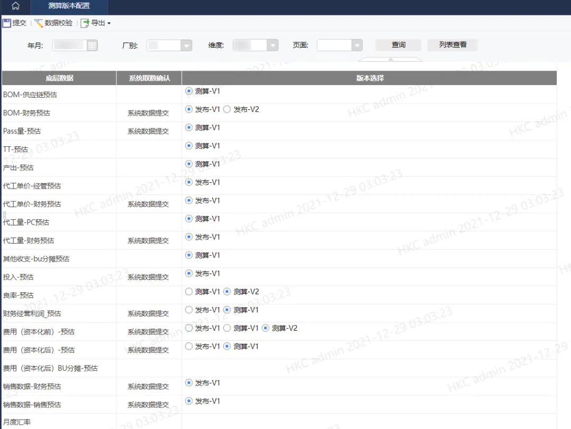Select 发布-V2 for BOM-财务预估
The image size is (571, 429).
click(227, 109)
